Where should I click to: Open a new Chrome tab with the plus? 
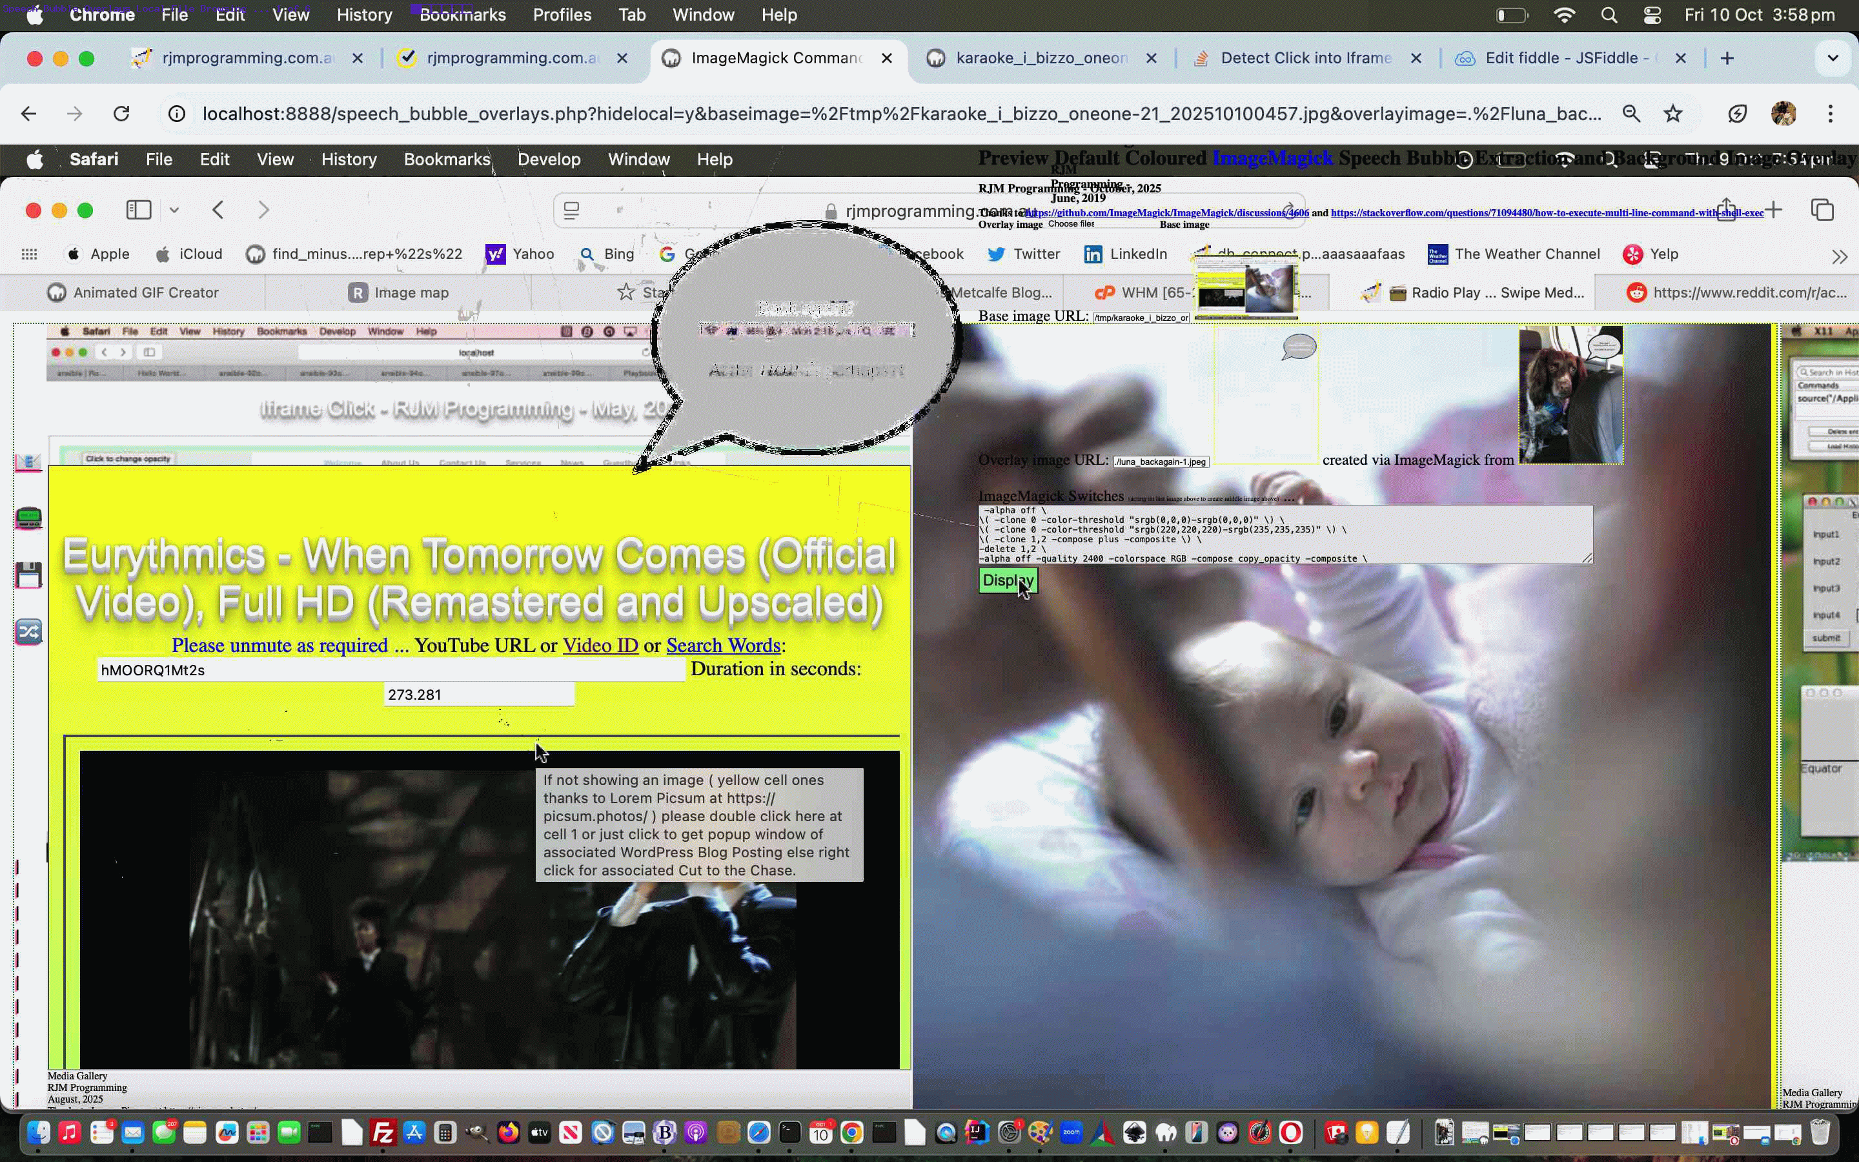1727,58
